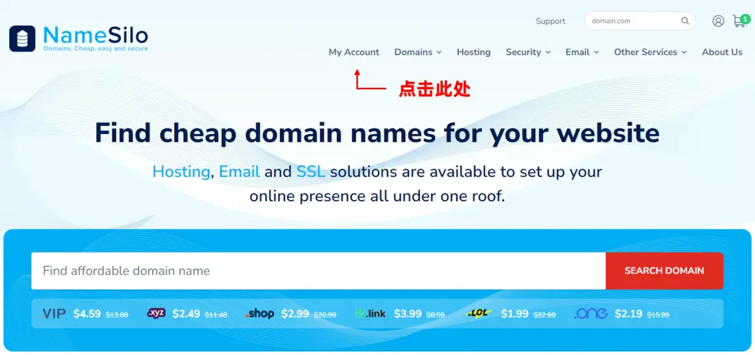Click the struck-through $8.59 price

coord(435,315)
